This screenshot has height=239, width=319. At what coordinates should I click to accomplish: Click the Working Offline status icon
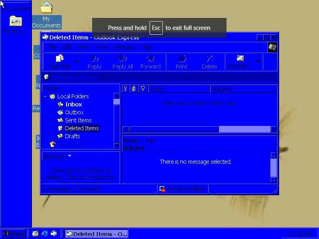(x=162, y=189)
